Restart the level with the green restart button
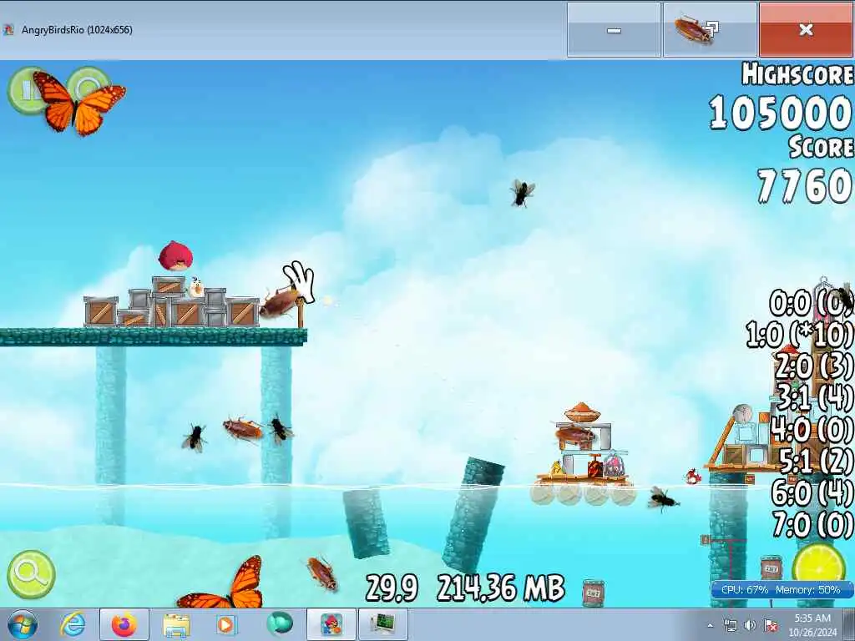 point(87,87)
